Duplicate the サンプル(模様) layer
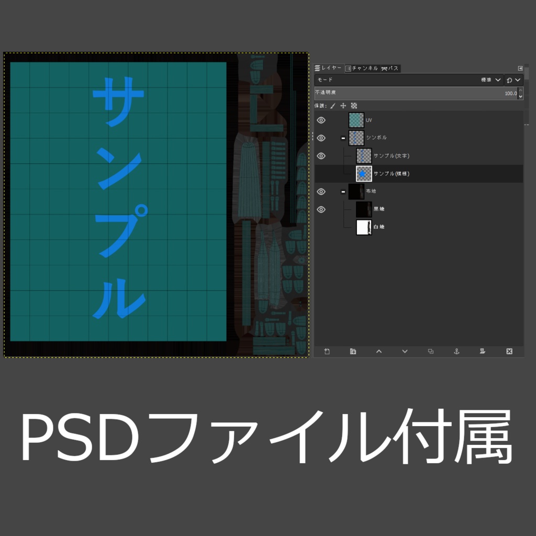This screenshot has height=536, width=536. click(431, 351)
